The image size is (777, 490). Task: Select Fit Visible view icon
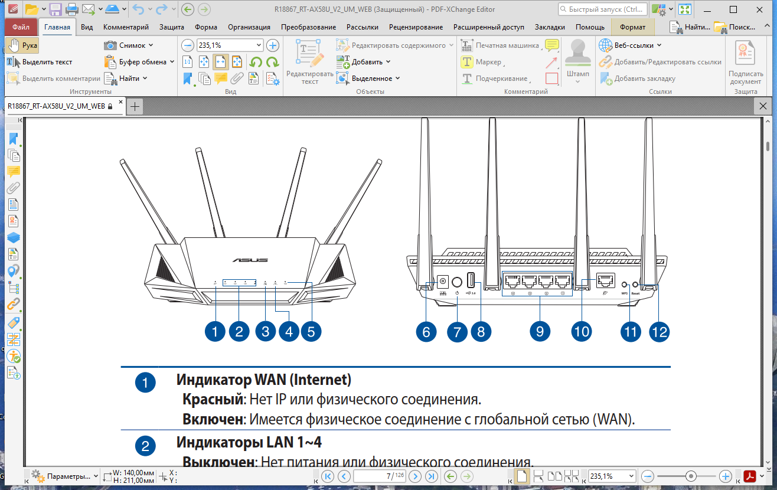(237, 62)
